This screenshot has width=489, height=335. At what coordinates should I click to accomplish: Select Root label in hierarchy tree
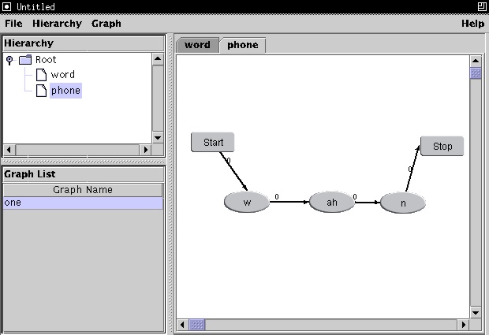[x=46, y=60]
